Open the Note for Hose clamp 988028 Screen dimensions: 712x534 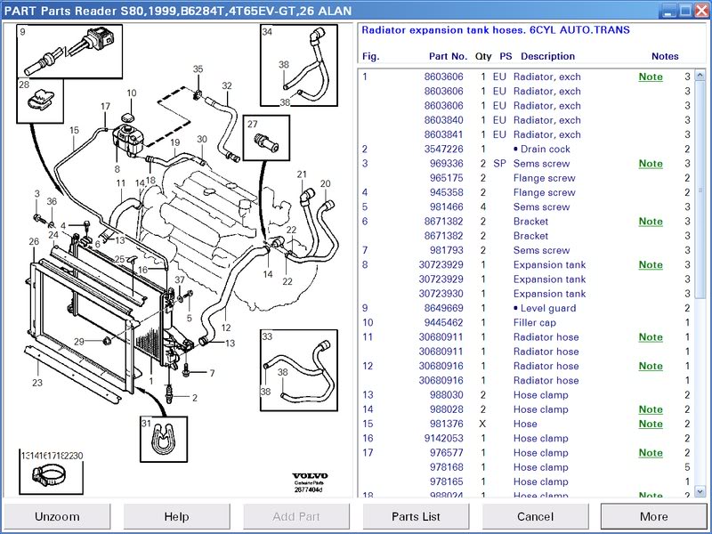coord(651,409)
